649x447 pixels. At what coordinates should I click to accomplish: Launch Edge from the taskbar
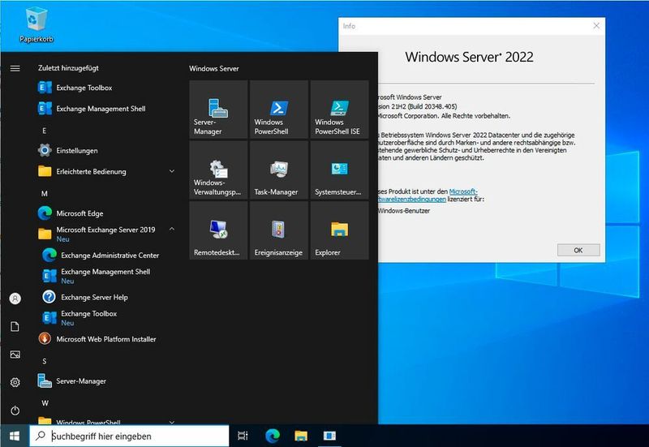coord(273,436)
